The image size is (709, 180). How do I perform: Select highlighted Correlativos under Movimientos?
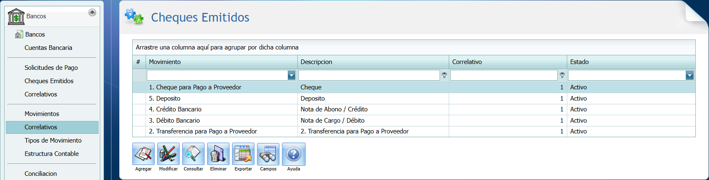click(52, 127)
